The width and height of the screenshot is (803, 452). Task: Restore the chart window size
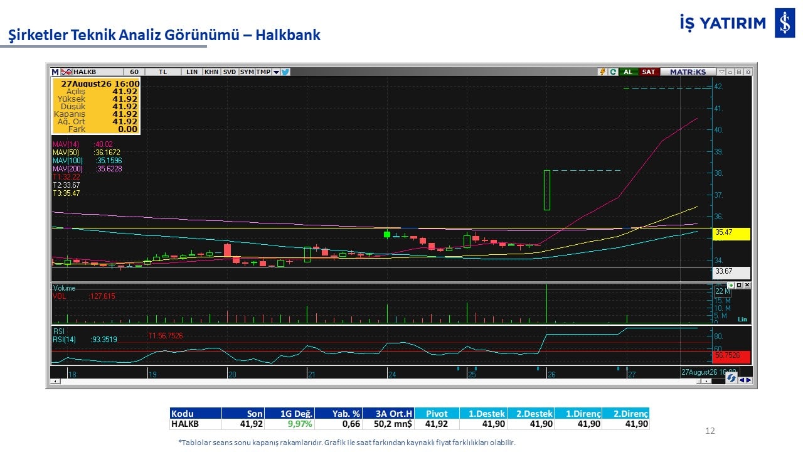[738, 72]
